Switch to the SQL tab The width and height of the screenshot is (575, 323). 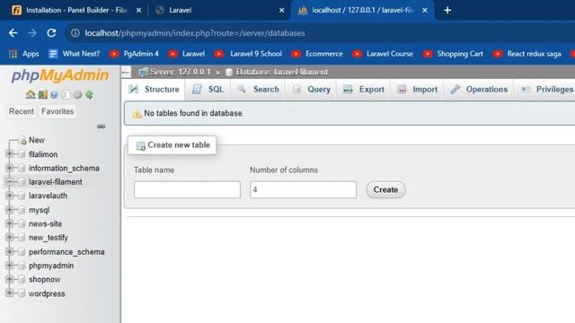[208, 90]
